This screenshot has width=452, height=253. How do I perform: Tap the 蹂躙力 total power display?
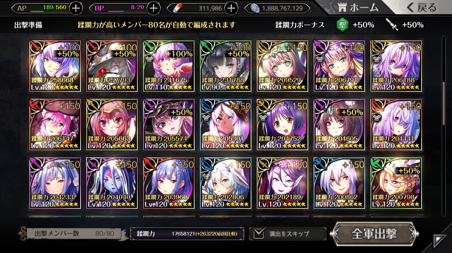tap(187, 234)
